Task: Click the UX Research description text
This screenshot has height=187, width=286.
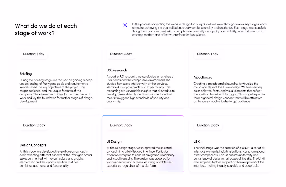Action: point(141,89)
